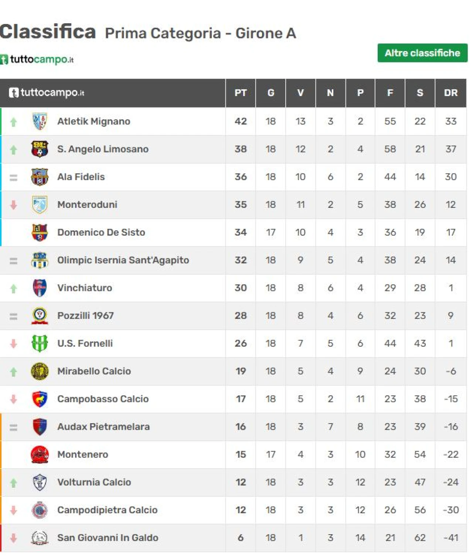Image resolution: width=473 pixels, height=559 pixels.
Task: Click the Atletik Mignano team crest
Action: (40, 121)
